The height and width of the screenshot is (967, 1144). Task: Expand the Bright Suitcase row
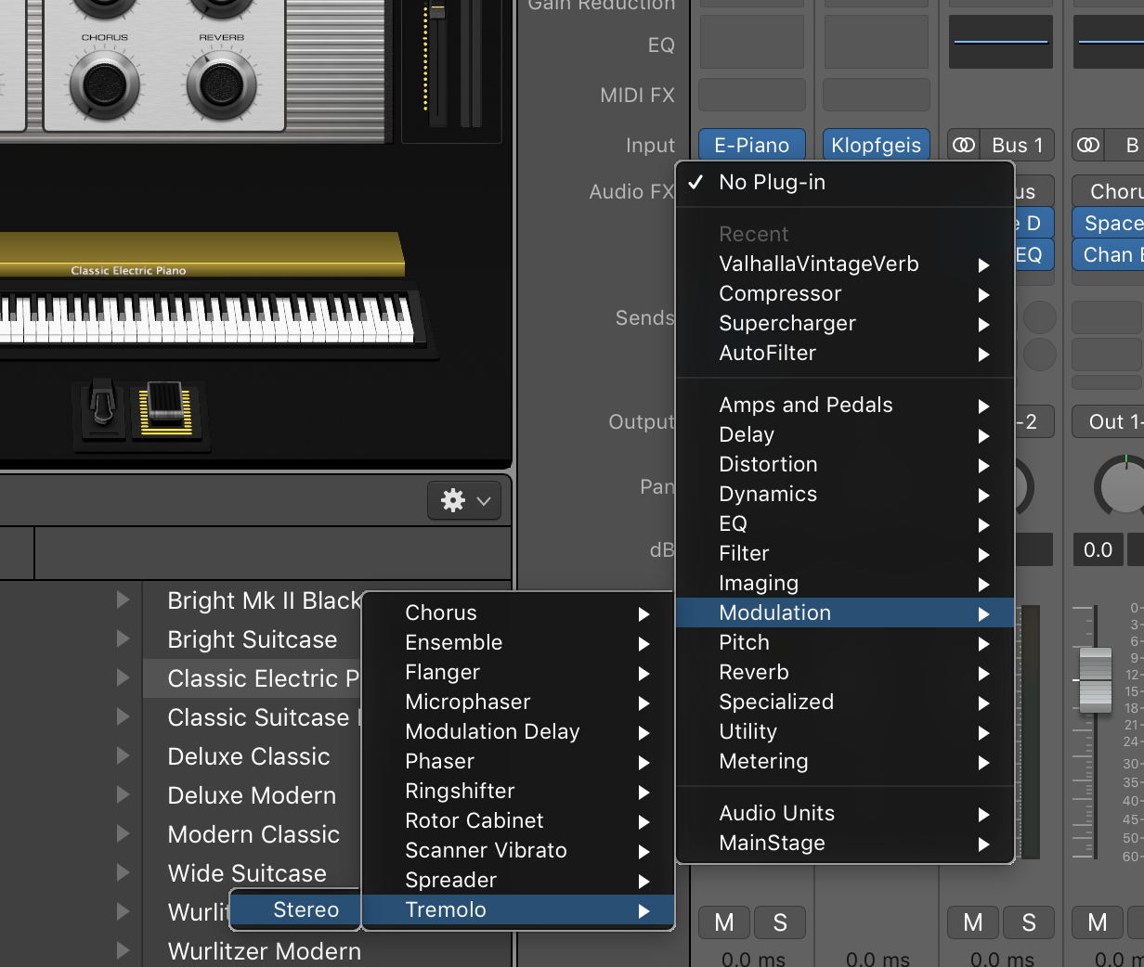click(x=123, y=639)
